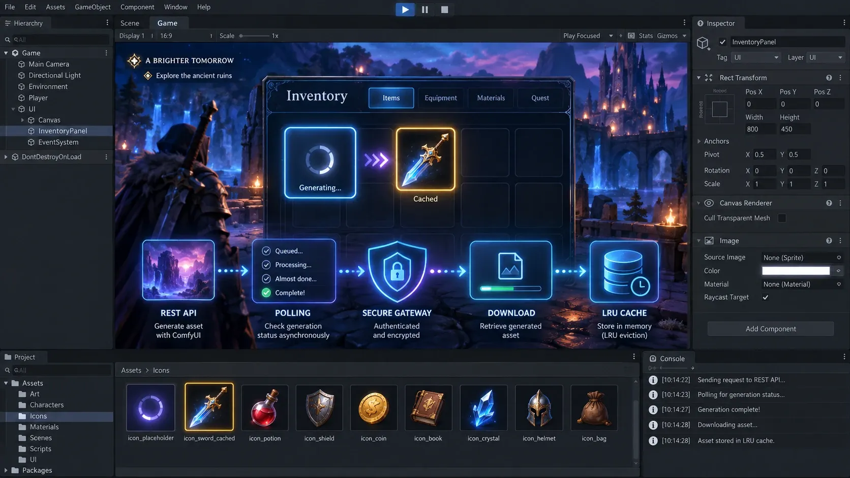Open Hierarchy panel three-dot options menu

(x=107, y=23)
